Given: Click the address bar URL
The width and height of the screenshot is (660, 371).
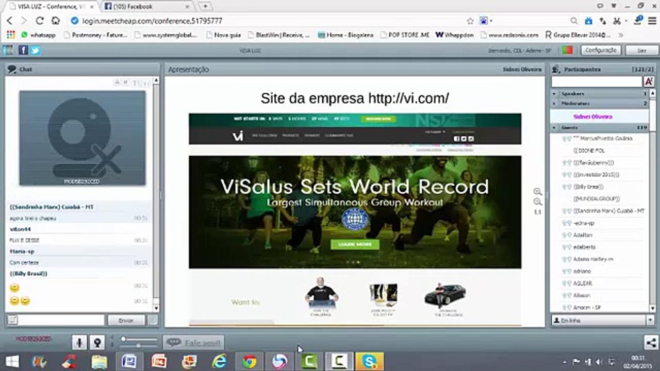Looking at the screenshot, I should (x=153, y=21).
